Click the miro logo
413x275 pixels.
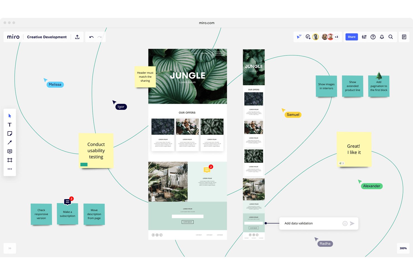(x=13, y=37)
